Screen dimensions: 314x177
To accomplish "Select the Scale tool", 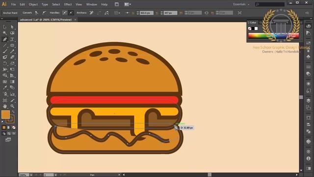I will point(12,63).
